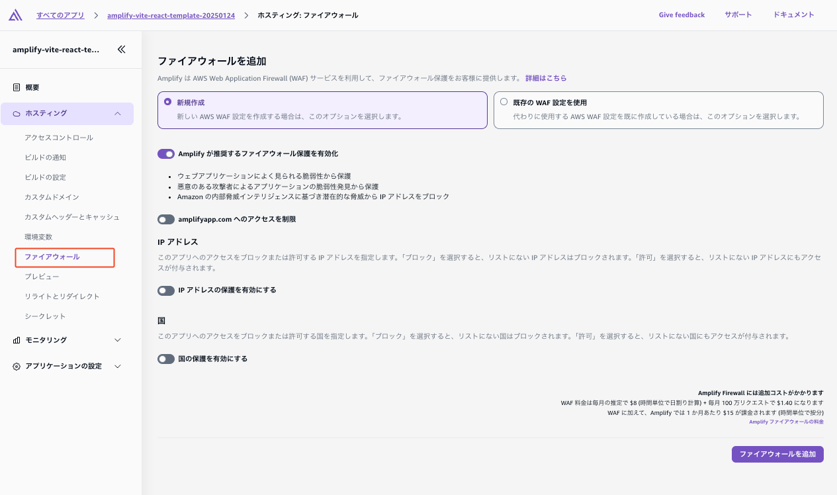Open 環境変数 in the sidebar
The image size is (837, 495).
coord(38,237)
